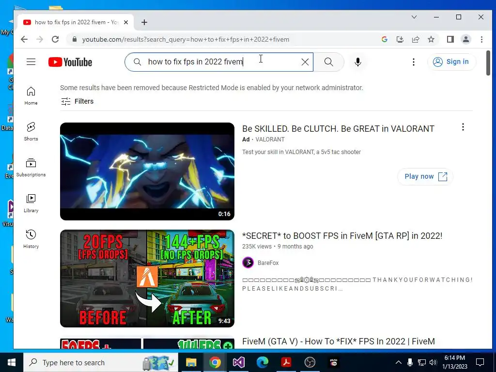Open Visual Studio from taskbar
This screenshot has width=496, height=372.
[238, 362]
